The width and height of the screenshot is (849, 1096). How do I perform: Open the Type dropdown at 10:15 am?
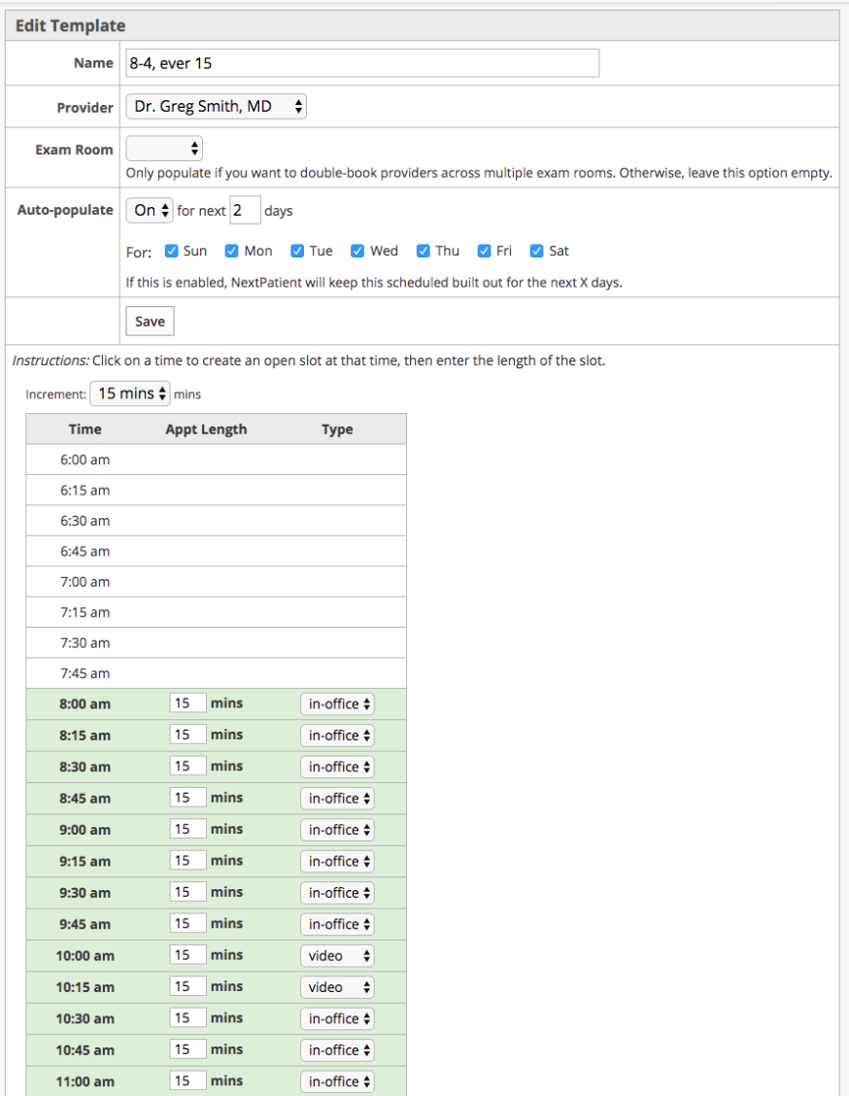click(x=336, y=986)
